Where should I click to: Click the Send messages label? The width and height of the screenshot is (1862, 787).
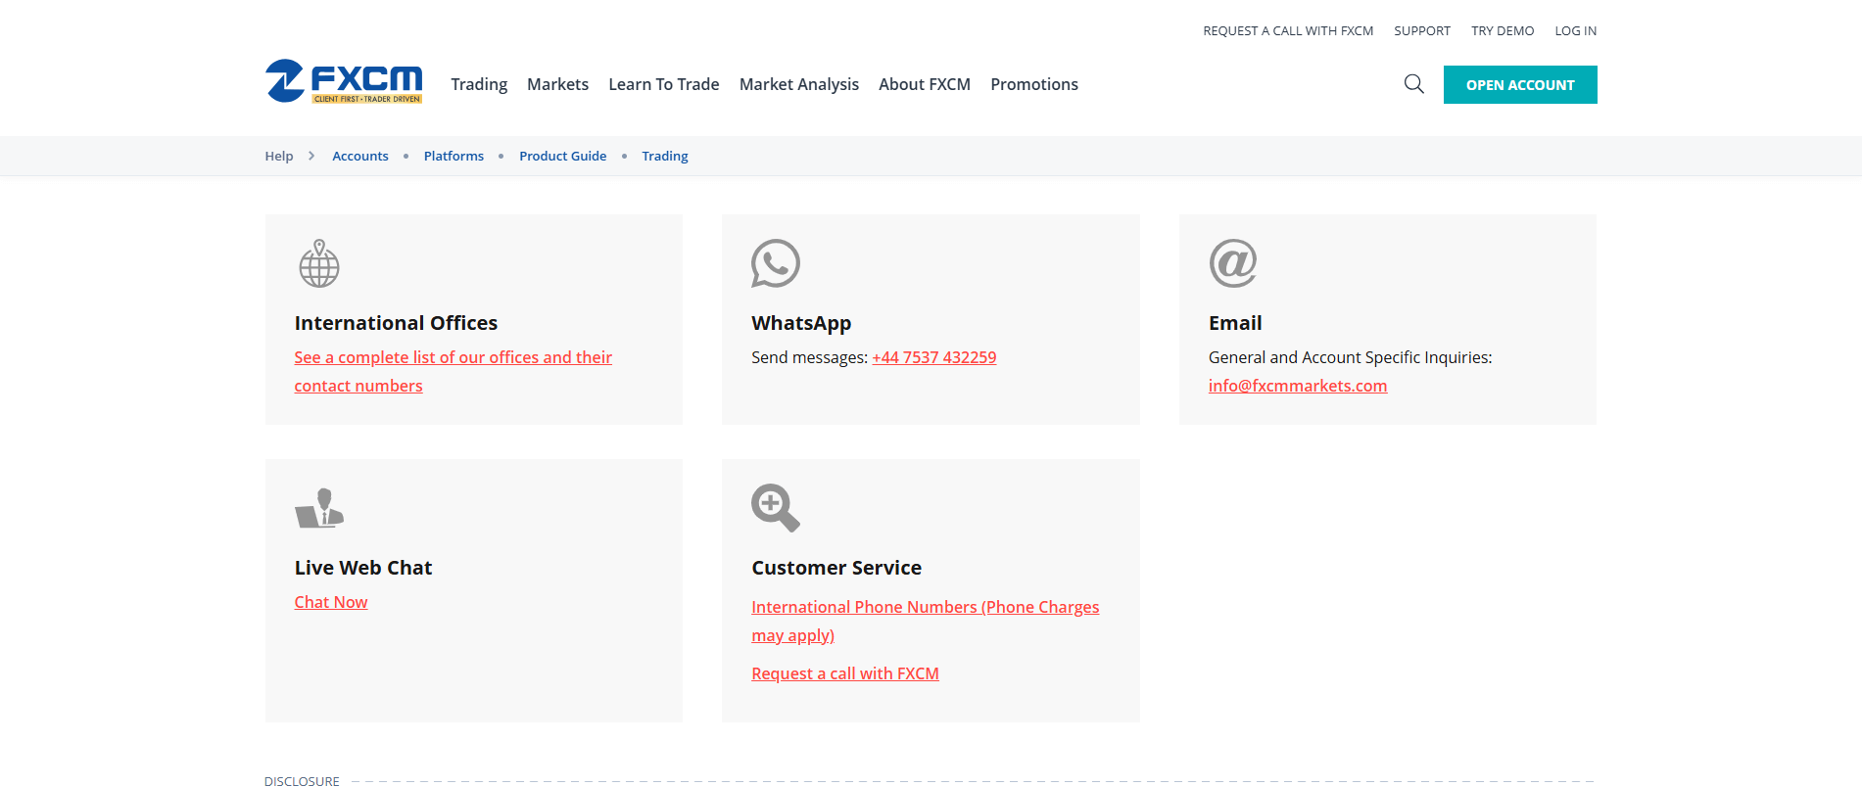coord(810,357)
